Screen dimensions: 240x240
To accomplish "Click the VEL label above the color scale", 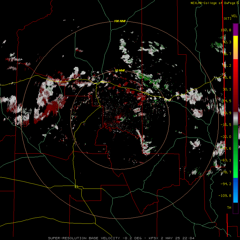I will (x=234, y=16).
